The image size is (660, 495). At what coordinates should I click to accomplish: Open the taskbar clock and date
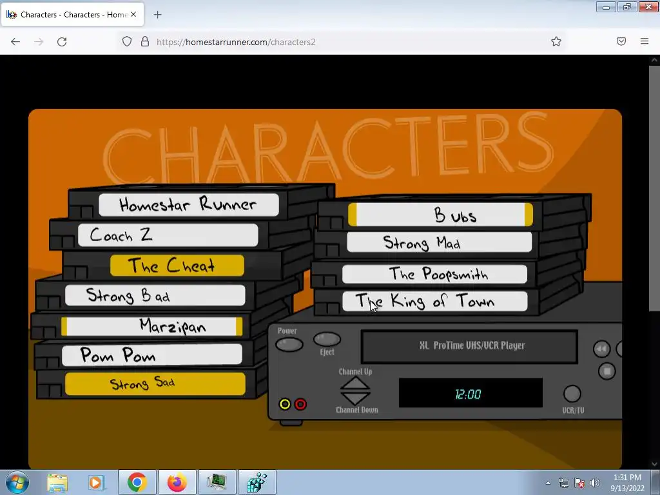coord(627,483)
